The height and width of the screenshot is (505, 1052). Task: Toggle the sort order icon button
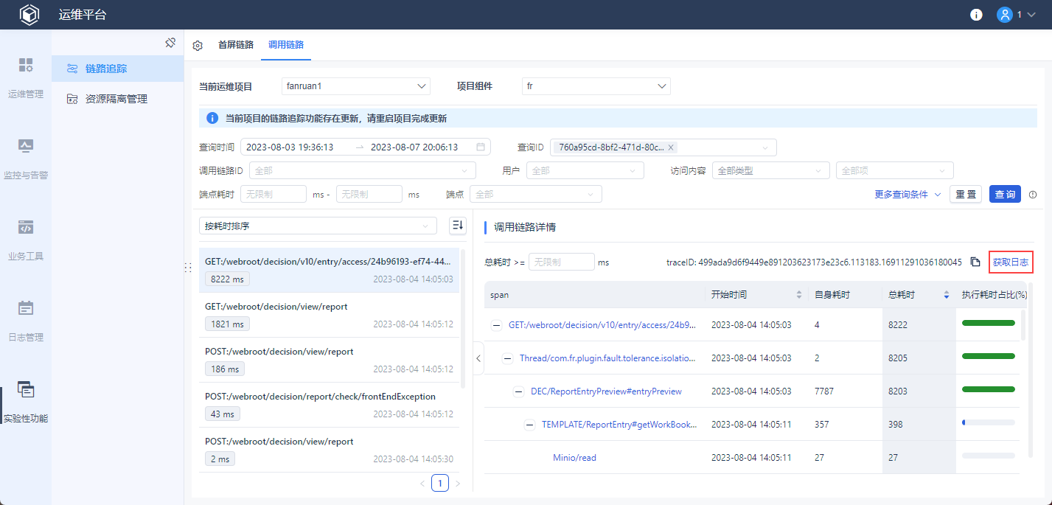click(x=458, y=226)
